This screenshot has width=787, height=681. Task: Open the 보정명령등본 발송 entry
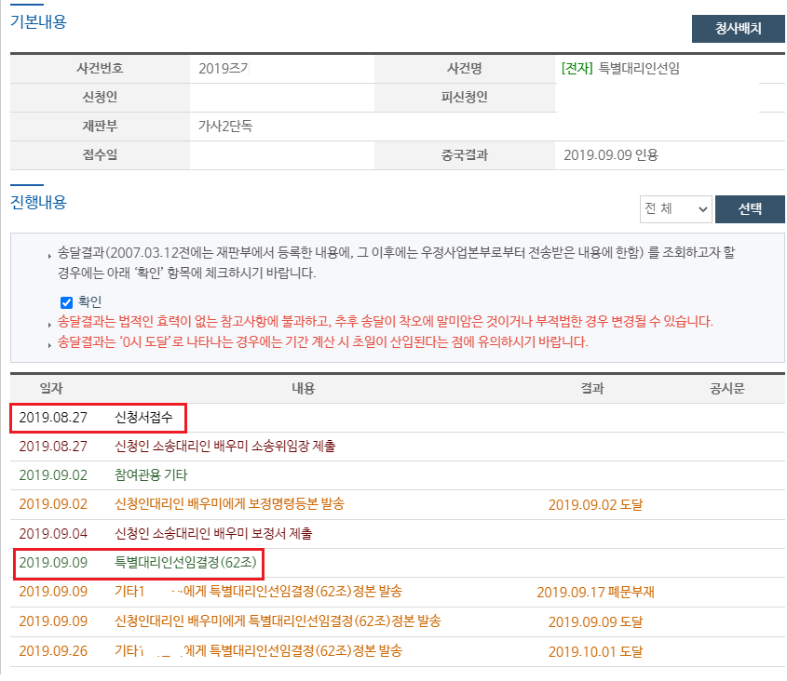coord(228,504)
